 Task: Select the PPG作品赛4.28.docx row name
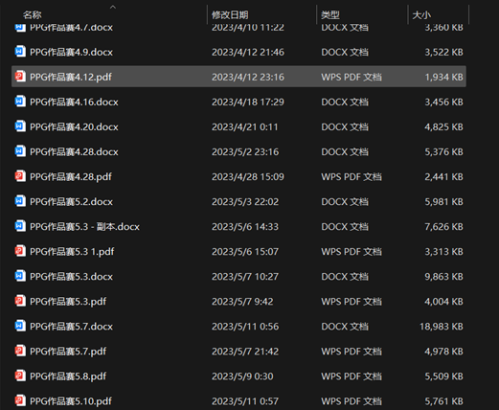click(x=74, y=151)
